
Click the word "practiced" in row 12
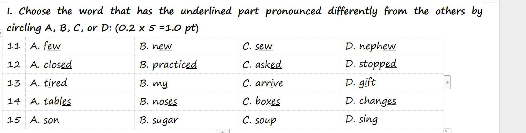coord(175,65)
